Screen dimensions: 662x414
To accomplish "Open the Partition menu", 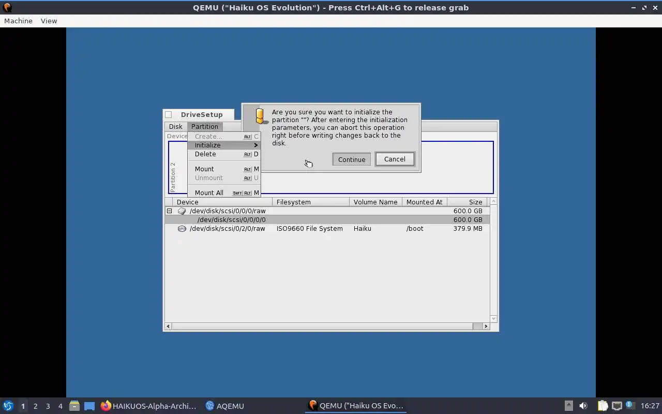I will coord(205,126).
